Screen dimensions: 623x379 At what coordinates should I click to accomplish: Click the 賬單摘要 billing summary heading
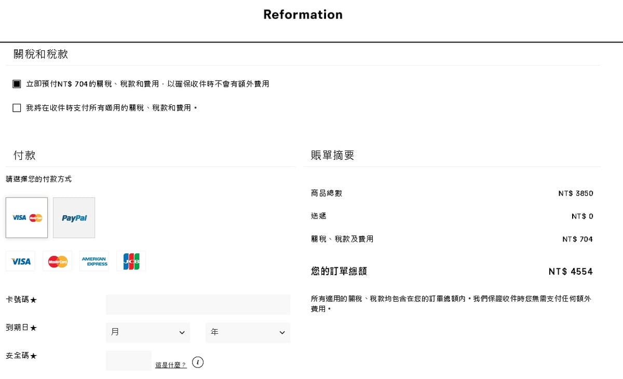point(332,155)
